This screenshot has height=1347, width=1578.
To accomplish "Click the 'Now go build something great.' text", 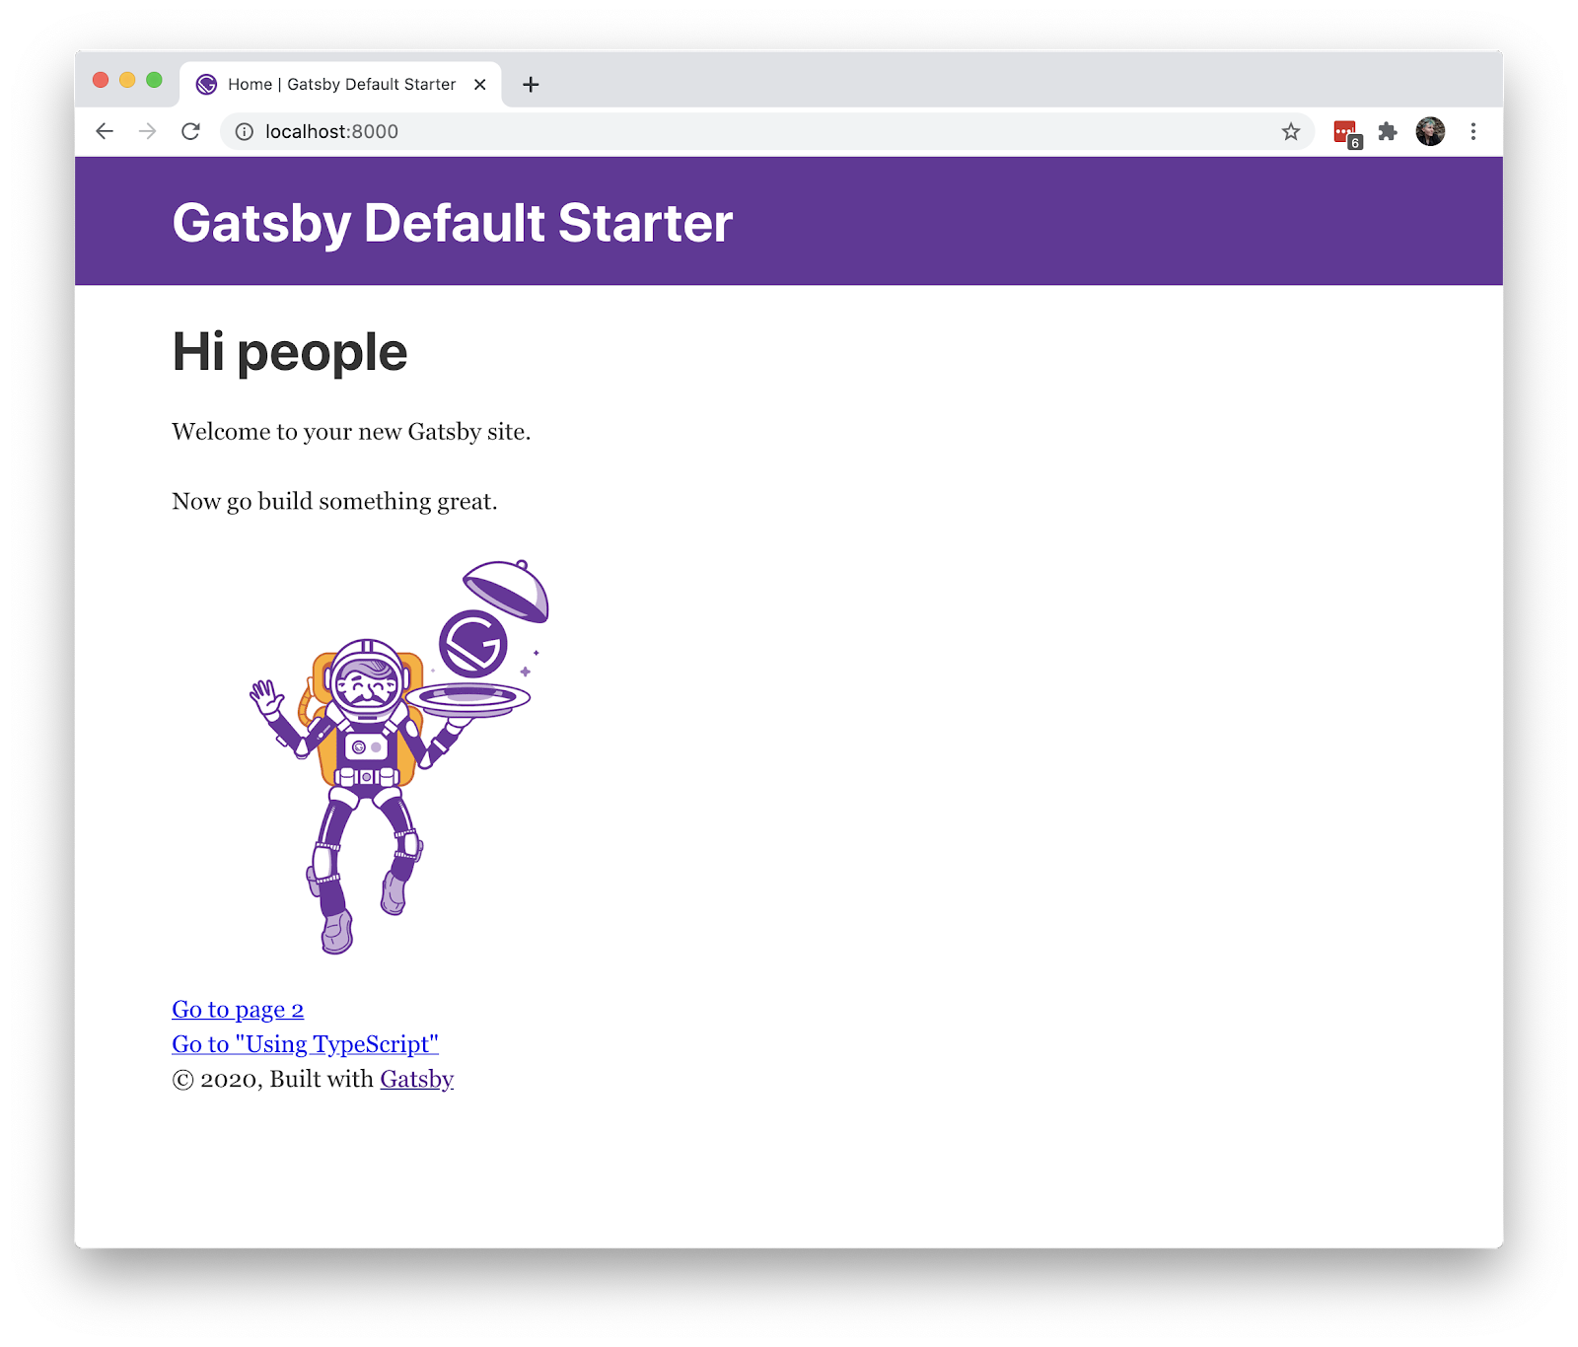I will 334,502.
